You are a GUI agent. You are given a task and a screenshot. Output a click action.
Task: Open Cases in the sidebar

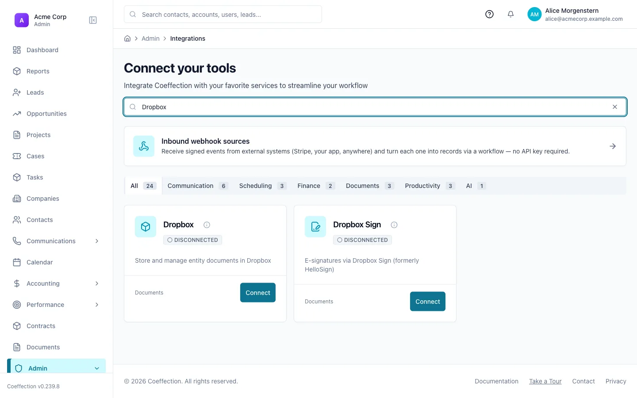tap(57, 156)
